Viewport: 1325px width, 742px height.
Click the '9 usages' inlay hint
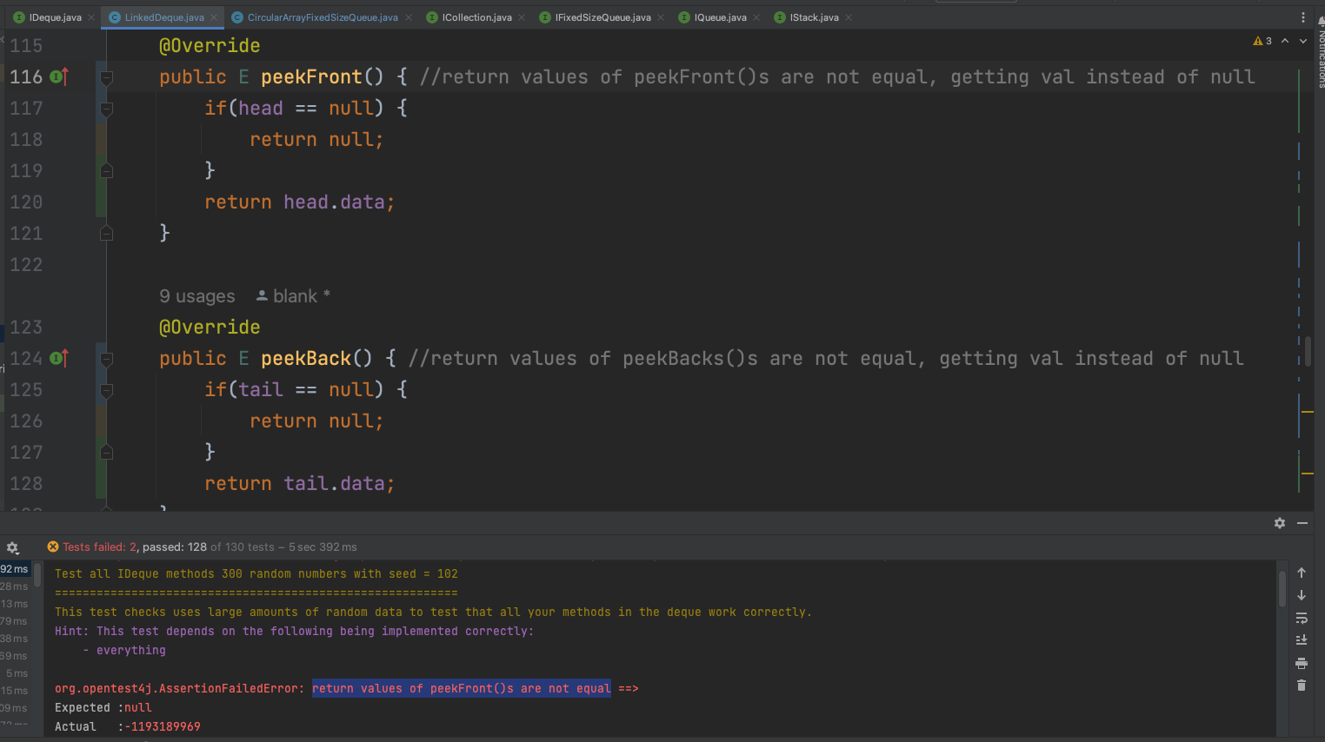click(196, 296)
